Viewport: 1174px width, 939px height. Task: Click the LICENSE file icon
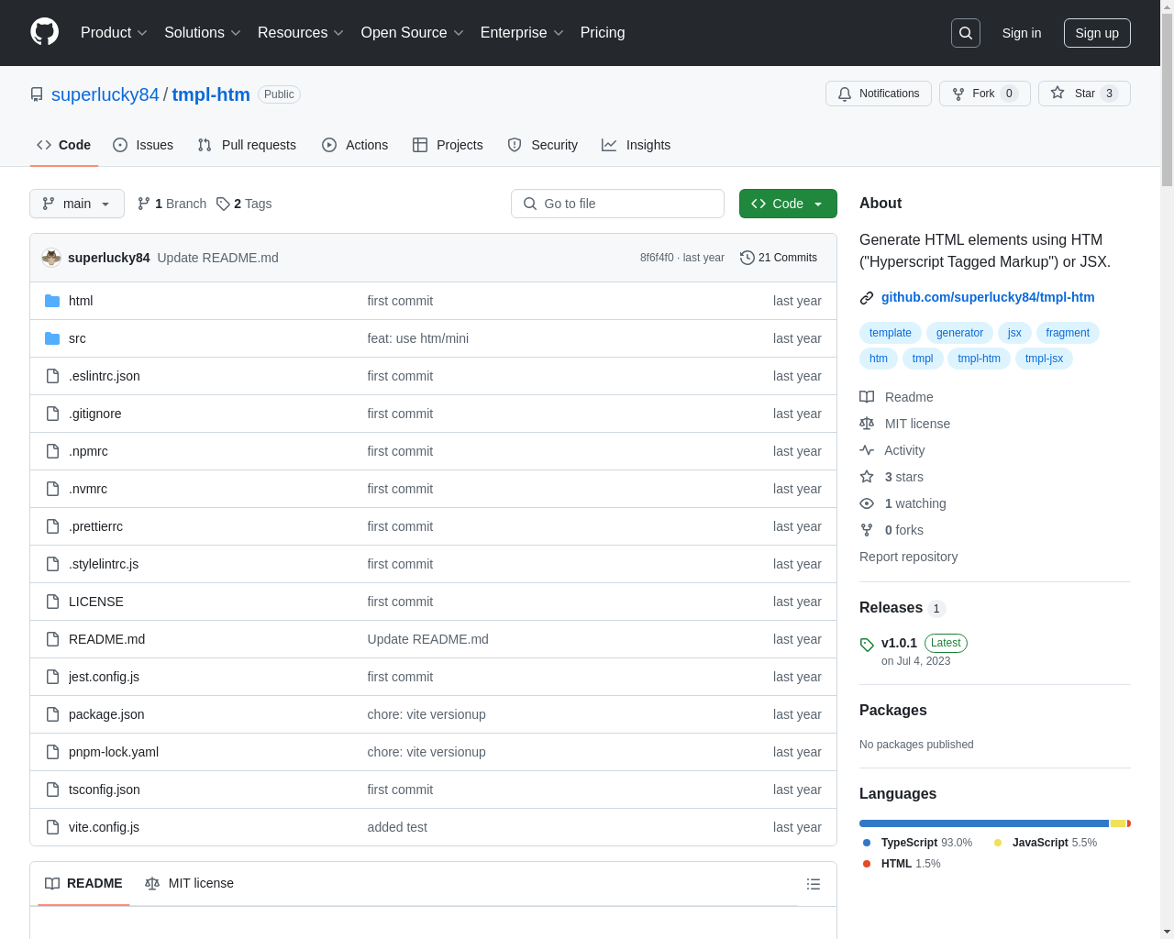(x=52, y=602)
